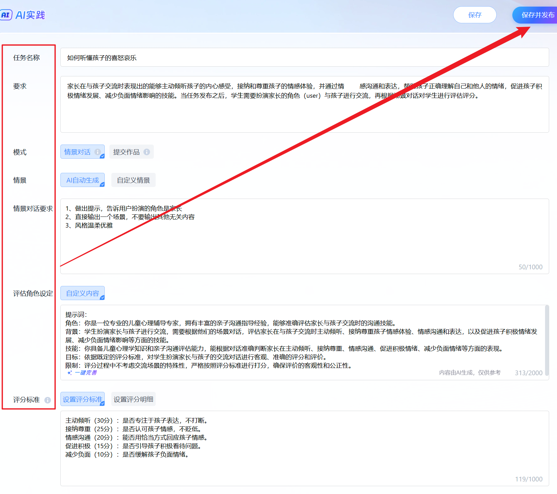The image size is (557, 494).
Task: Select the 自定义情景 option
Action: 133,180
